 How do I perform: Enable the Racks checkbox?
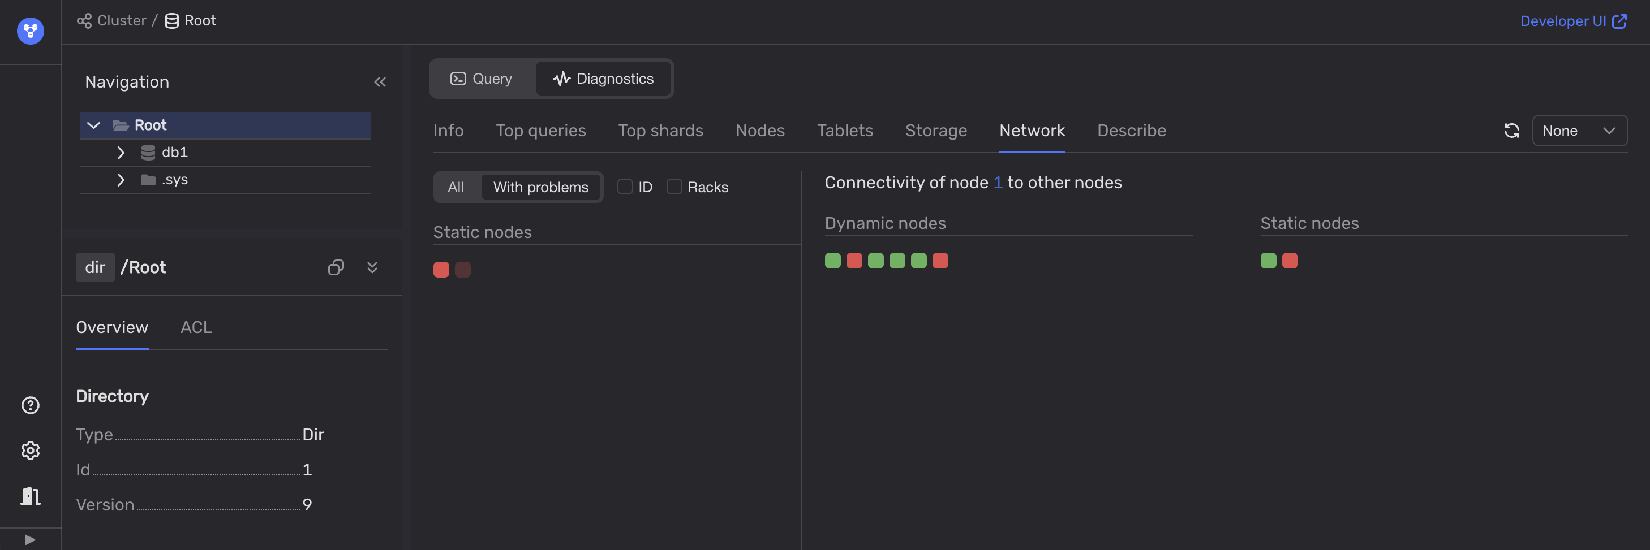coord(674,187)
